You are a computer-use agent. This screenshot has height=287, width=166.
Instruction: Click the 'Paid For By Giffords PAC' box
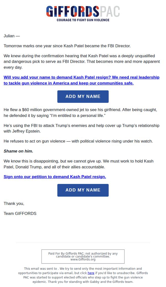pos(83,256)
